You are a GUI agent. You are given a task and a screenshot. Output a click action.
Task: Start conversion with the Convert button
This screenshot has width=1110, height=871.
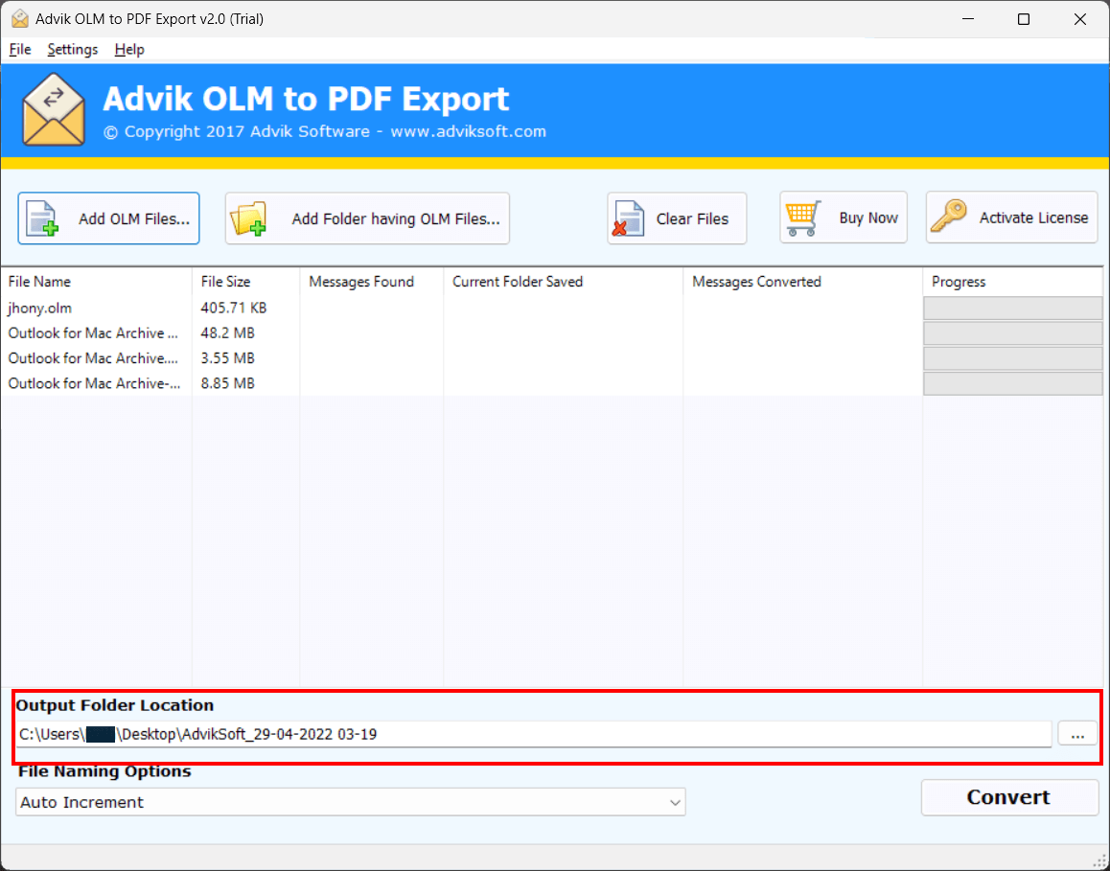1009,797
